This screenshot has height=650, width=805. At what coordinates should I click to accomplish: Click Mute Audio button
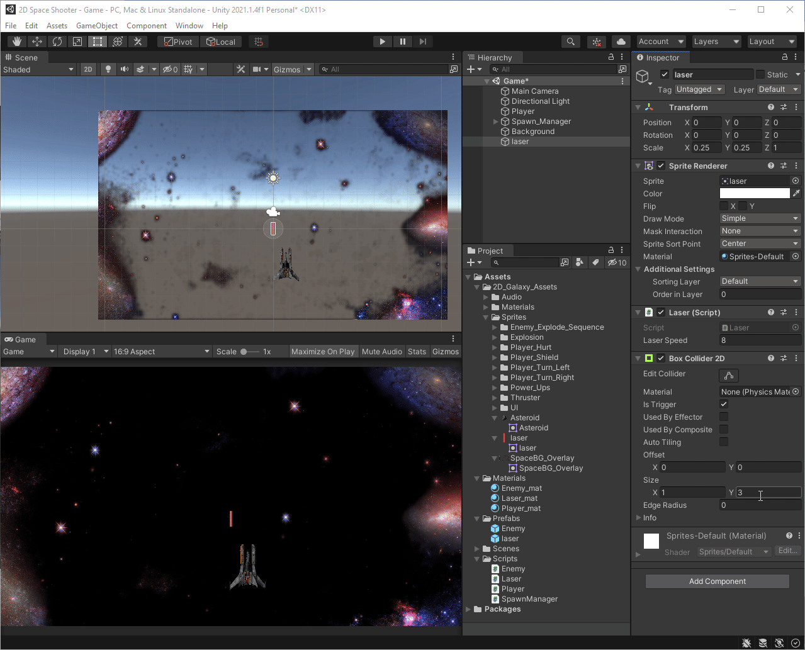[382, 352]
